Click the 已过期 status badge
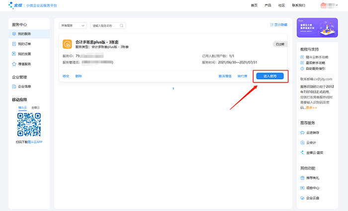348x211 pixels. click(280, 44)
